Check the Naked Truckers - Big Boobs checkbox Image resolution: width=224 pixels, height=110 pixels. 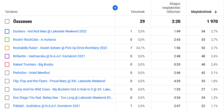click(7, 65)
